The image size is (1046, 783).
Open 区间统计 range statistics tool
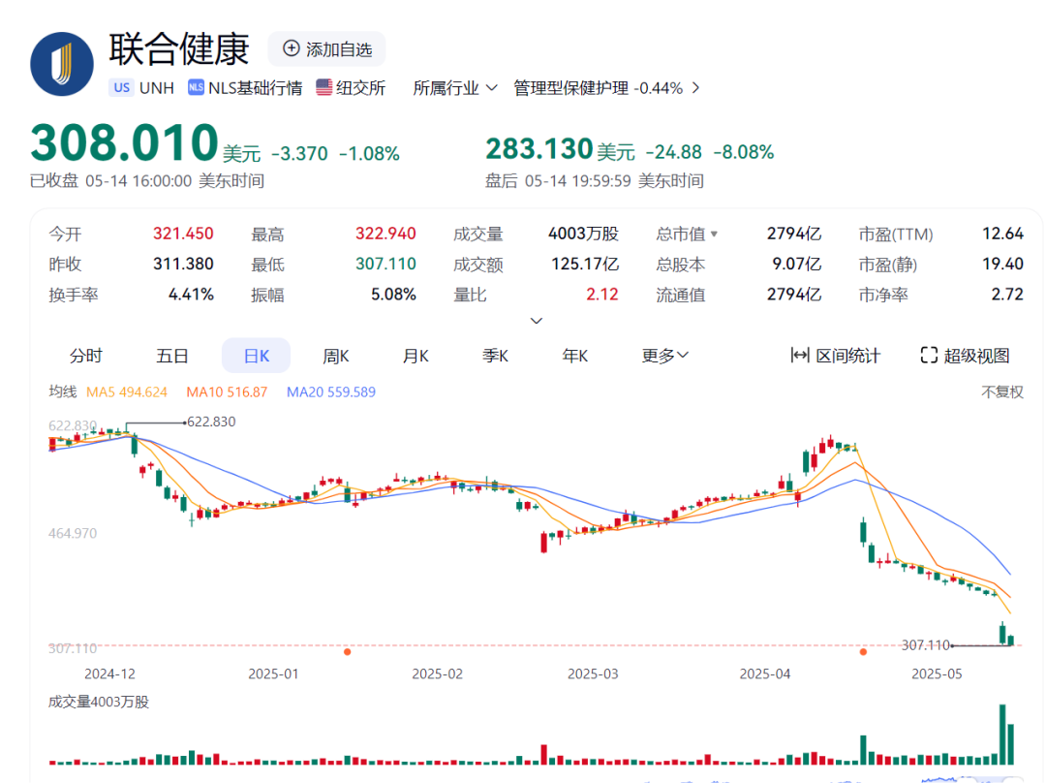point(835,356)
